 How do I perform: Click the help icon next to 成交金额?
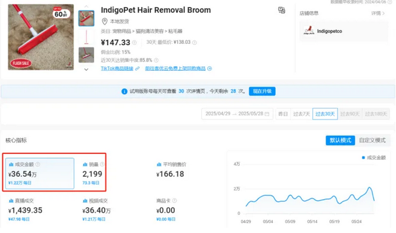[x=37, y=165]
